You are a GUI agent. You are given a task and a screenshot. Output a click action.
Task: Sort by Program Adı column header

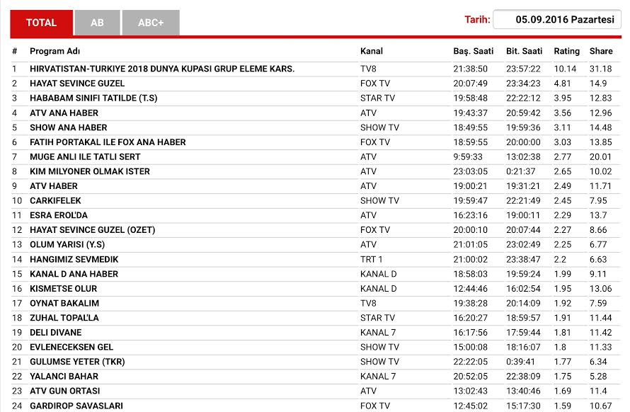(55, 51)
